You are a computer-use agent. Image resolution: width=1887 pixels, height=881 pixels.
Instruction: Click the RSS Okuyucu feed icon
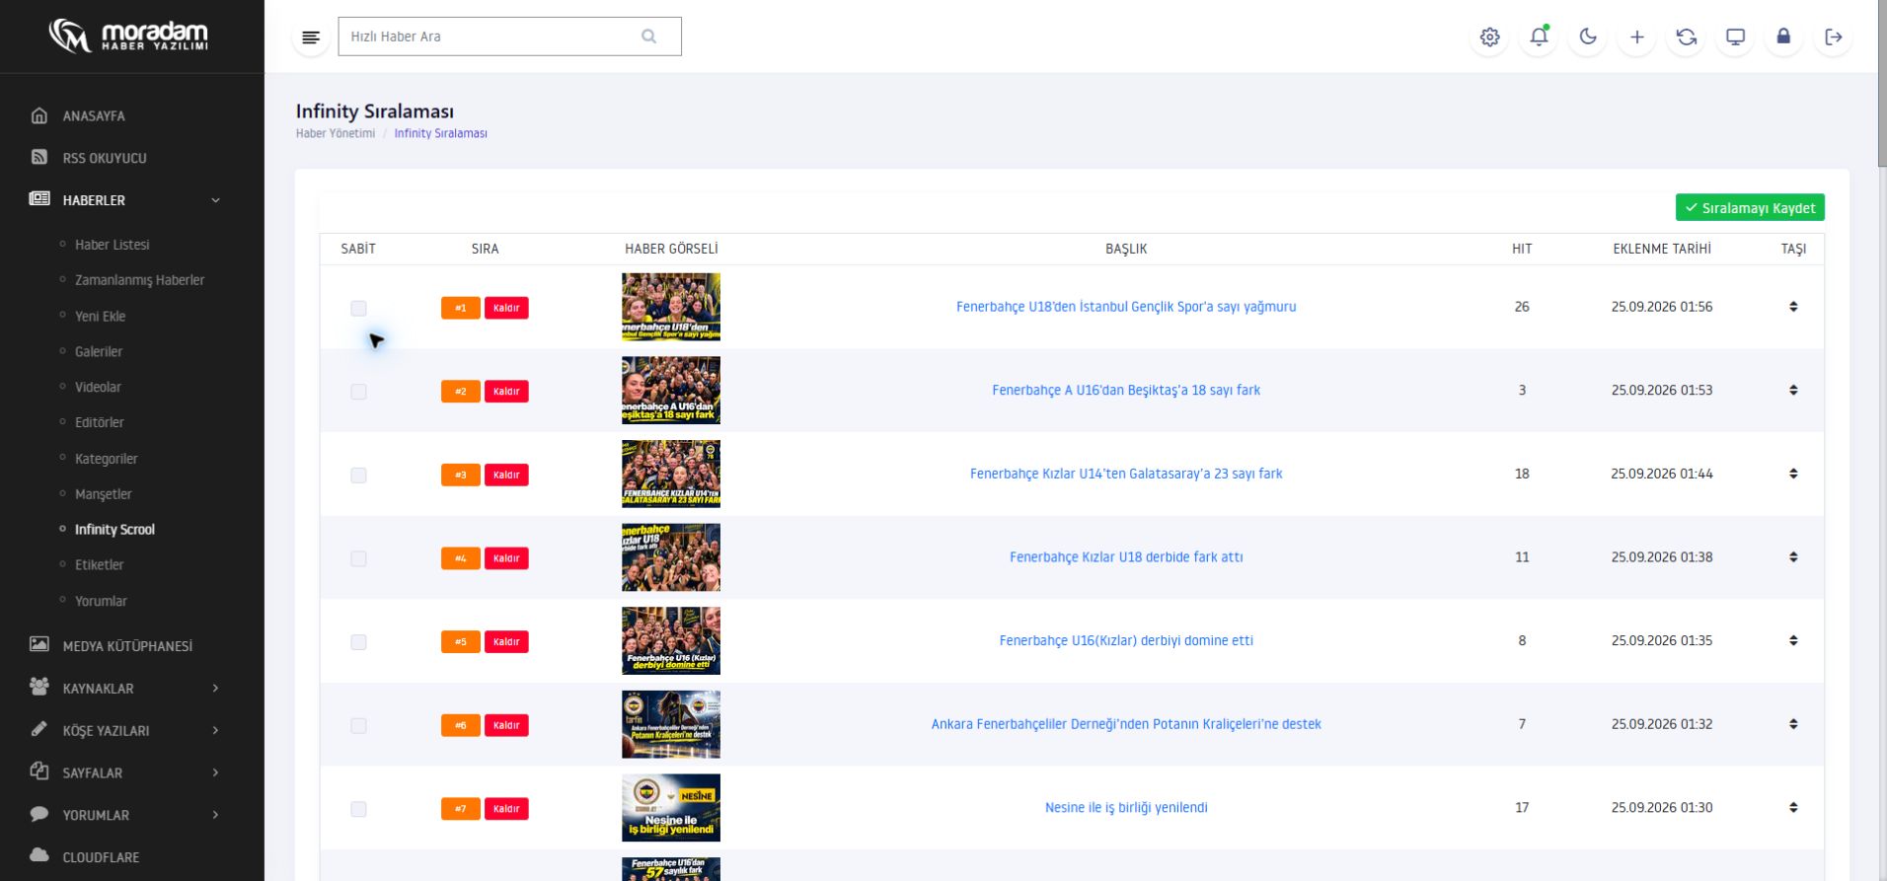(x=39, y=157)
